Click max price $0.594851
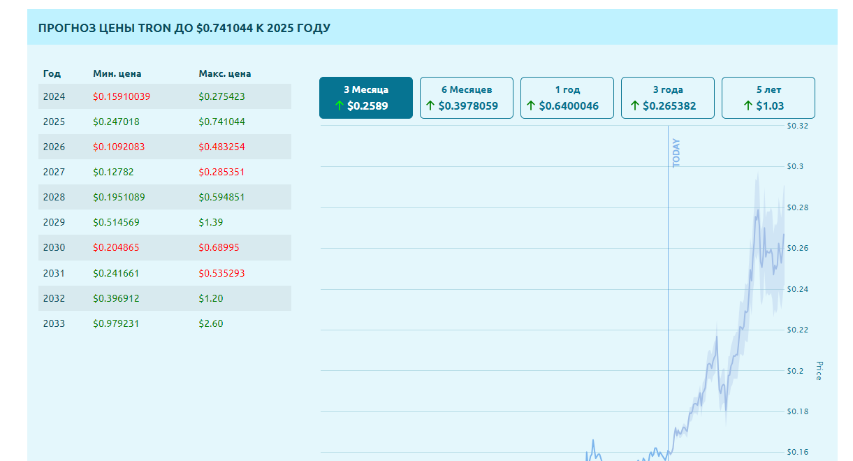 [x=221, y=197]
